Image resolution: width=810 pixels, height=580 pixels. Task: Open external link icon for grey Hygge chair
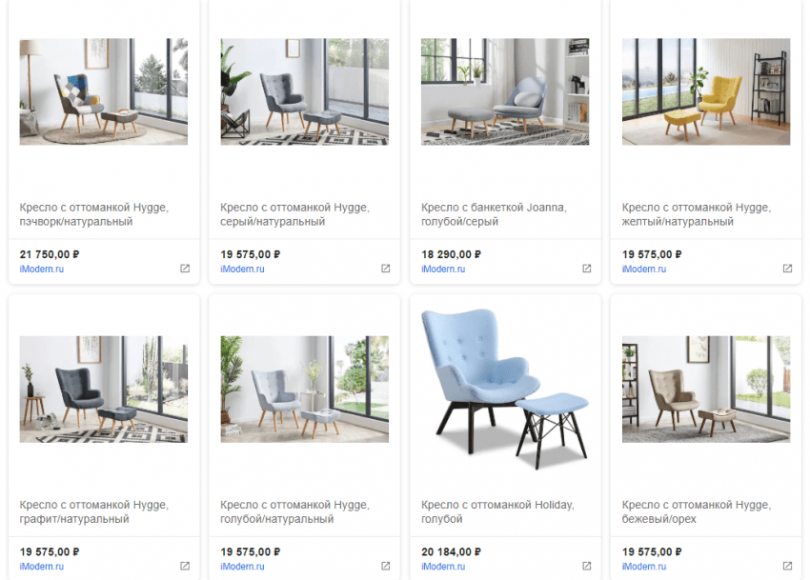pos(386,269)
